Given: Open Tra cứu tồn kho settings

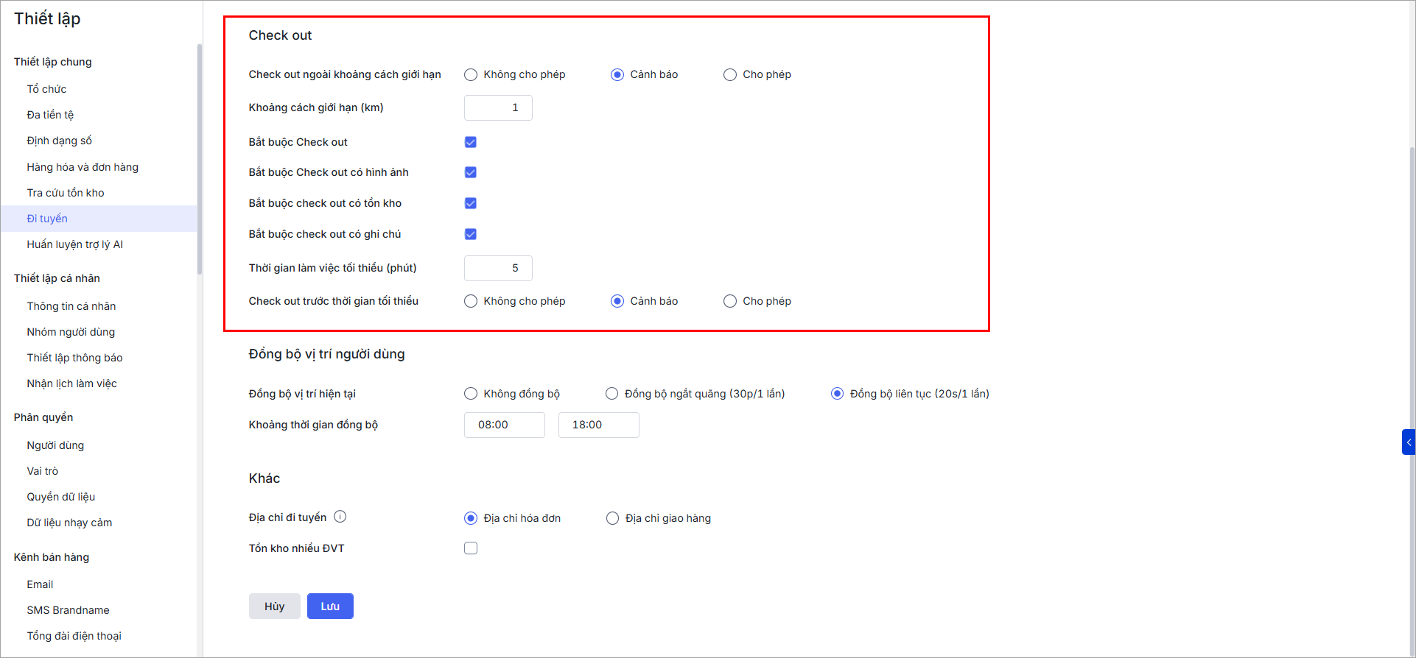Looking at the screenshot, I should [66, 193].
